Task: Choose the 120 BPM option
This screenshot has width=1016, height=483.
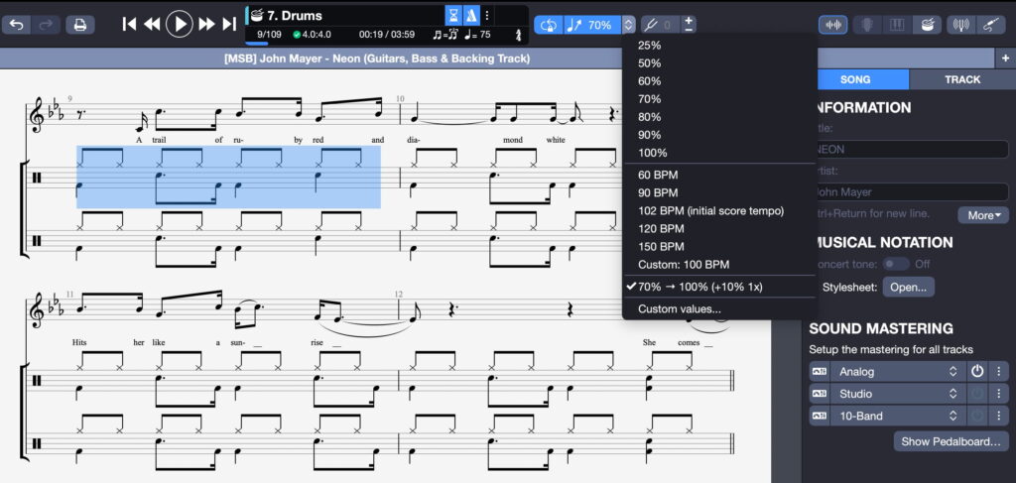Action: [719, 228]
